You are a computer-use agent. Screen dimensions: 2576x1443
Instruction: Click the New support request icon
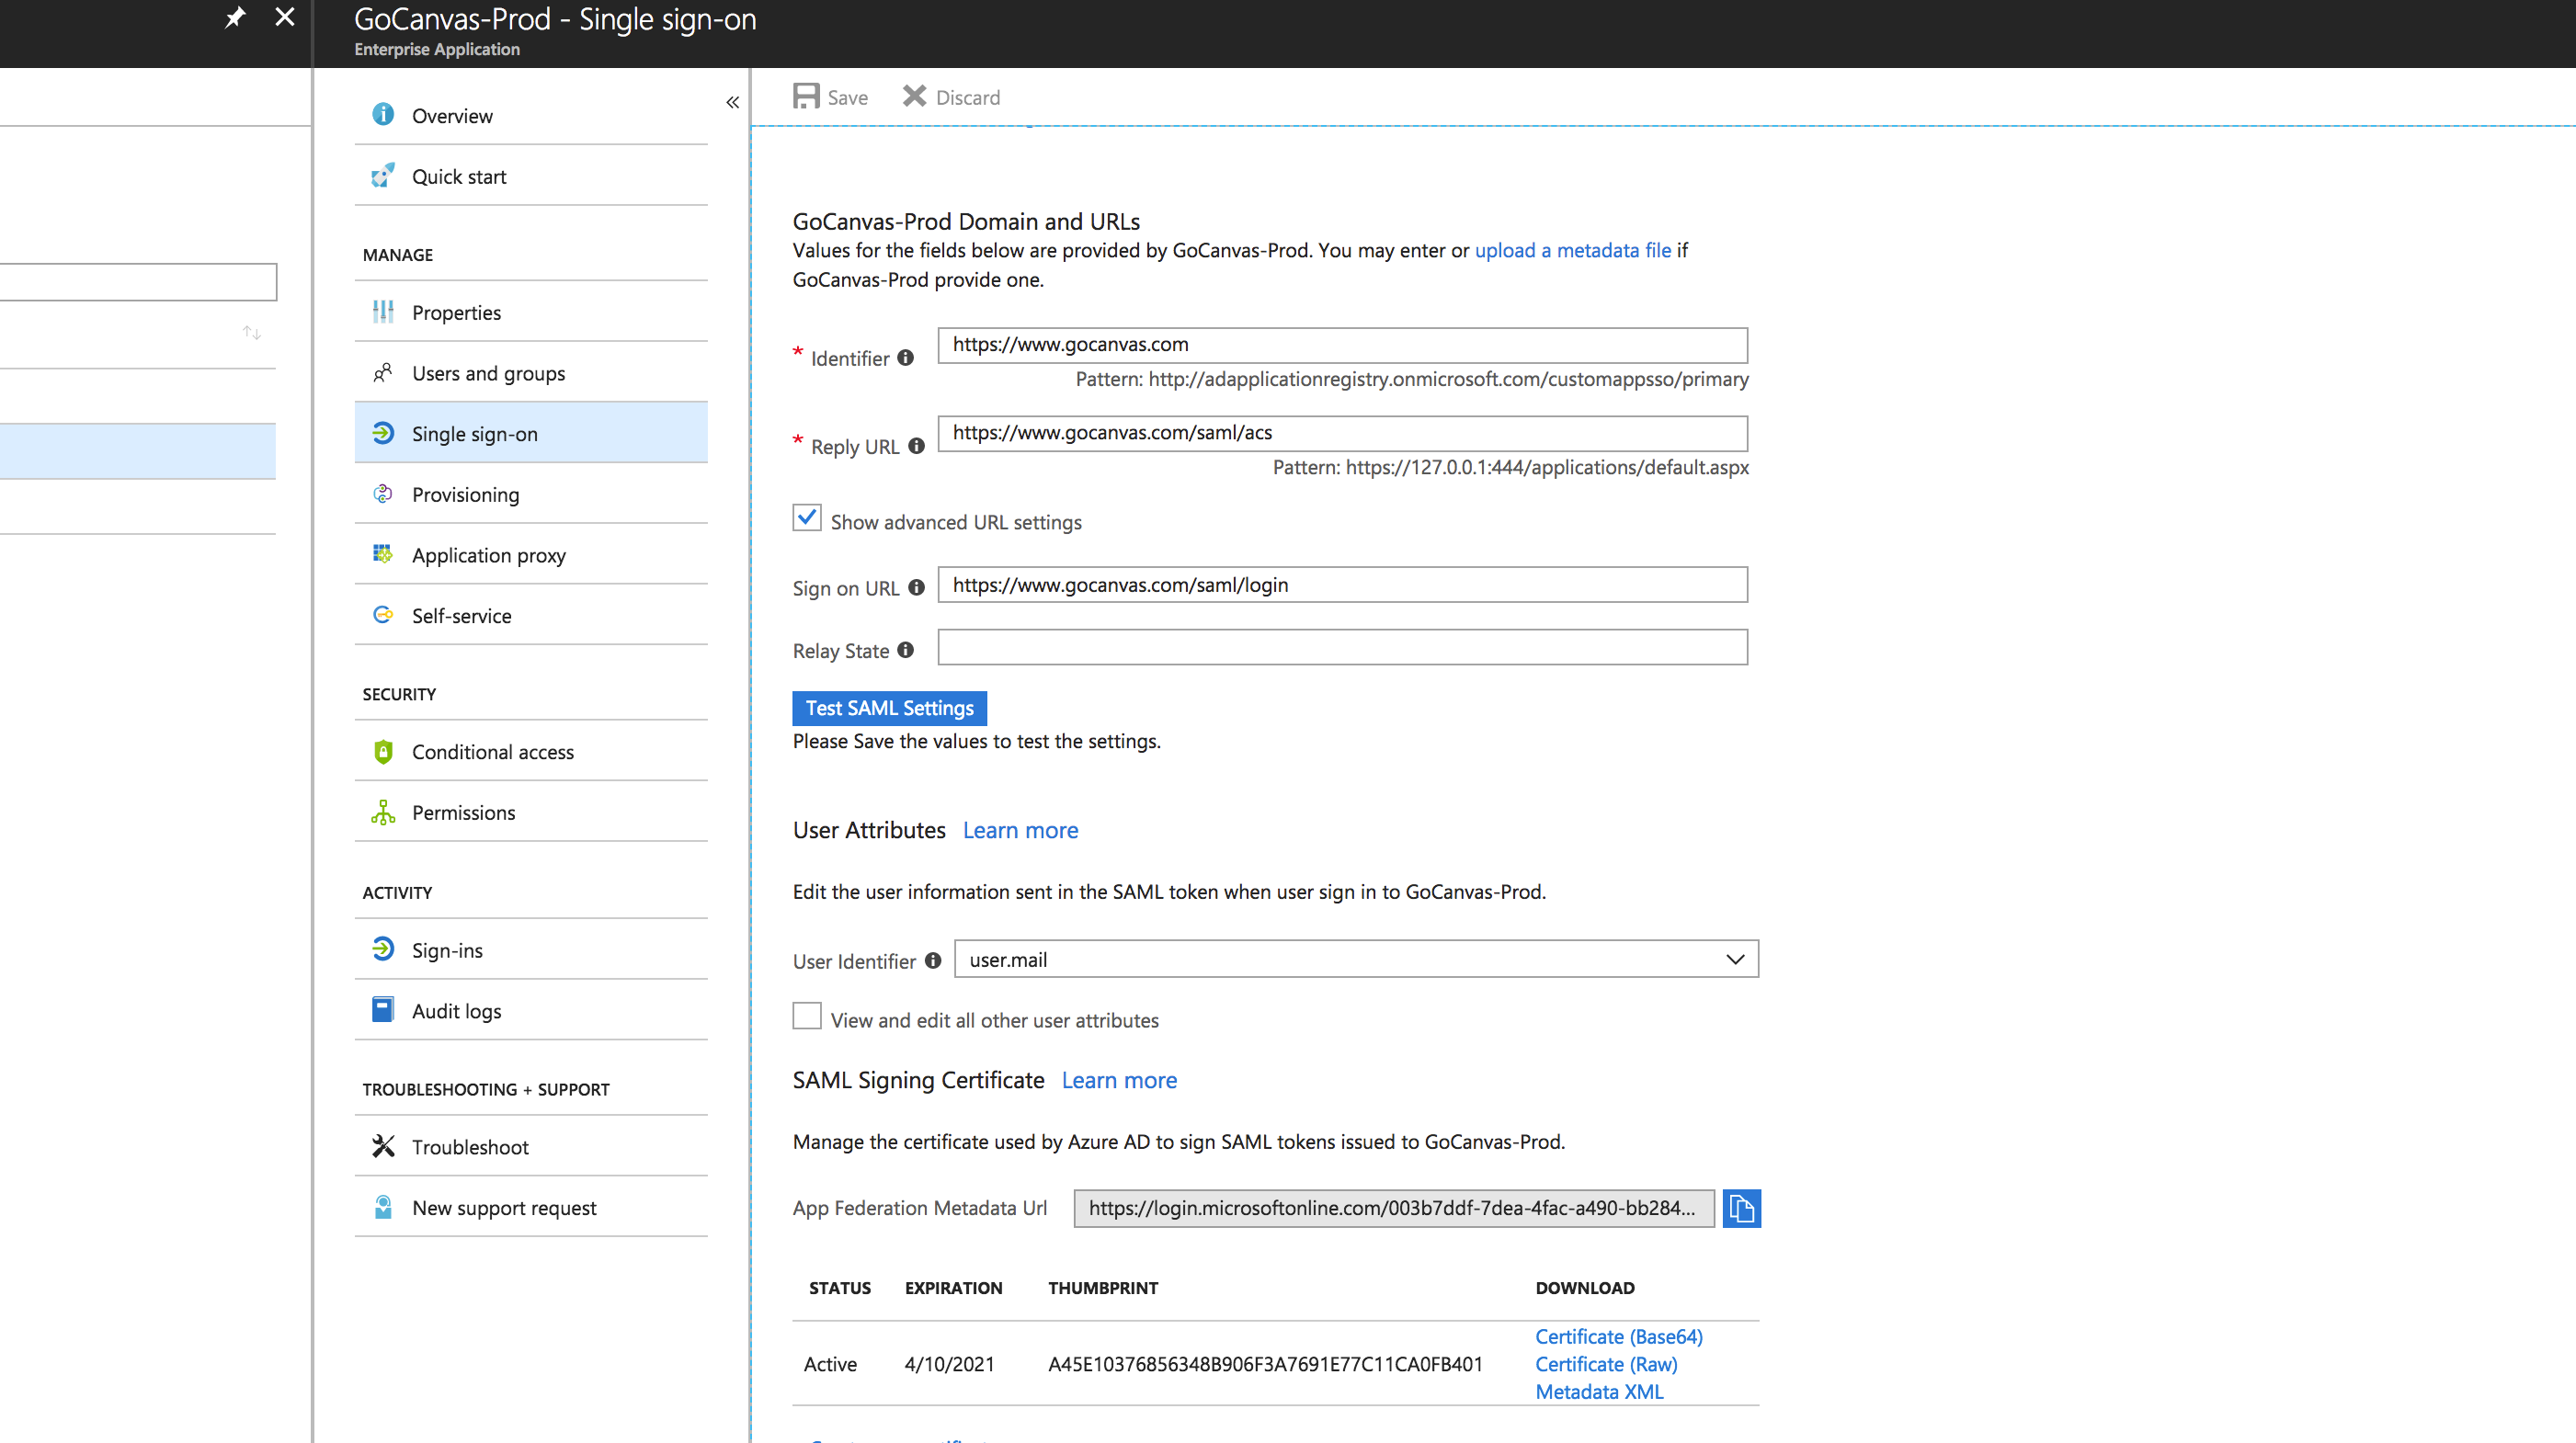click(383, 1207)
